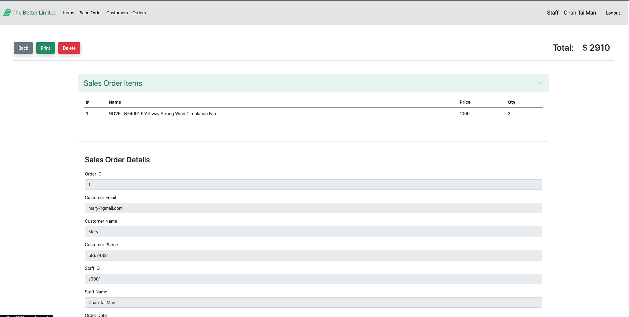Click The Better Limited logo icon
Image resolution: width=629 pixels, height=317 pixels.
pyautogui.click(x=7, y=13)
